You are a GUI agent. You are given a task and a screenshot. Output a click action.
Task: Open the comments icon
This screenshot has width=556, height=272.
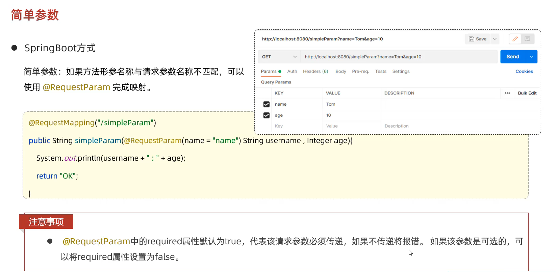(x=527, y=39)
